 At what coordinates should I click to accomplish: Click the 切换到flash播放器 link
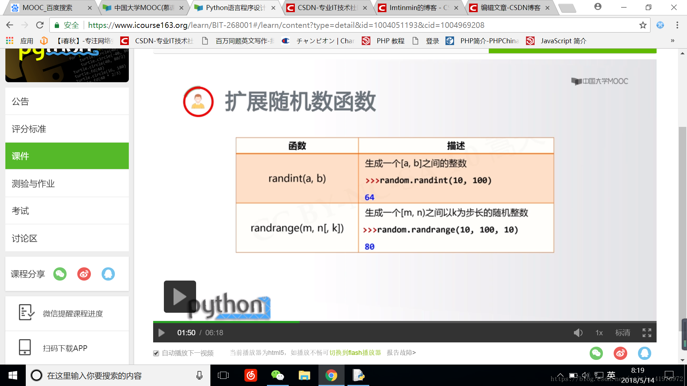point(355,353)
